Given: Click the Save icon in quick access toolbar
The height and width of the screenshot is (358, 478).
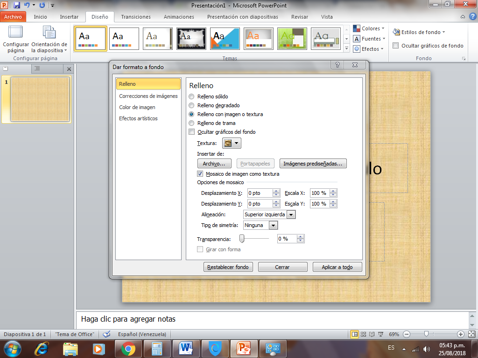Looking at the screenshot, I should click(x=17, y=5).
